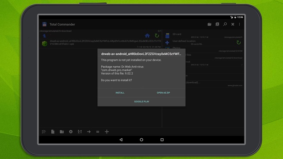Viewport: 283px width, 159px height.
Task: Tap the blue home icon in left panel
Action: click(x=147, y=35)
